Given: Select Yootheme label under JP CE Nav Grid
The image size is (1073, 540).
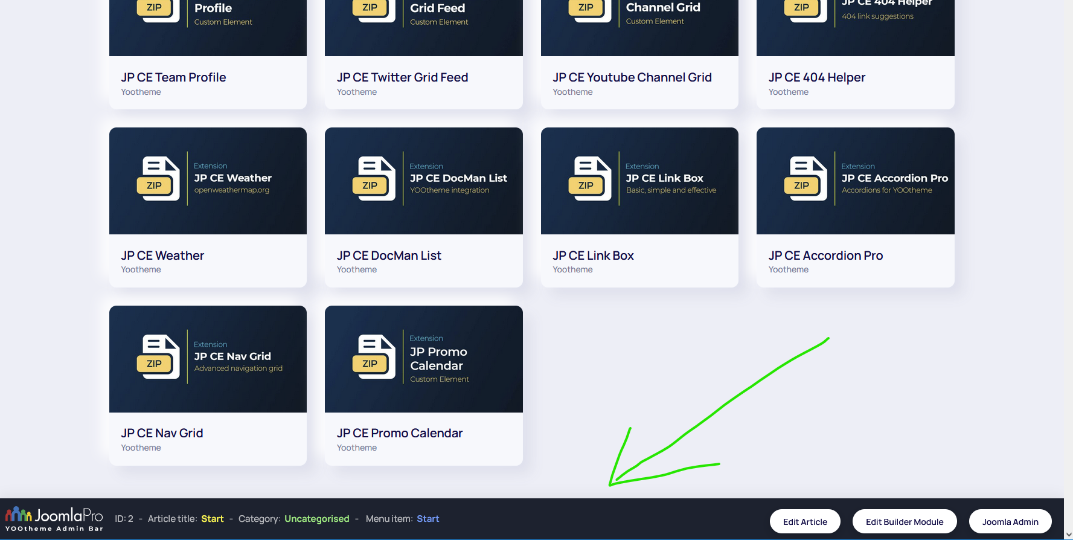Looking at the screenshot, I should point(141,448).
